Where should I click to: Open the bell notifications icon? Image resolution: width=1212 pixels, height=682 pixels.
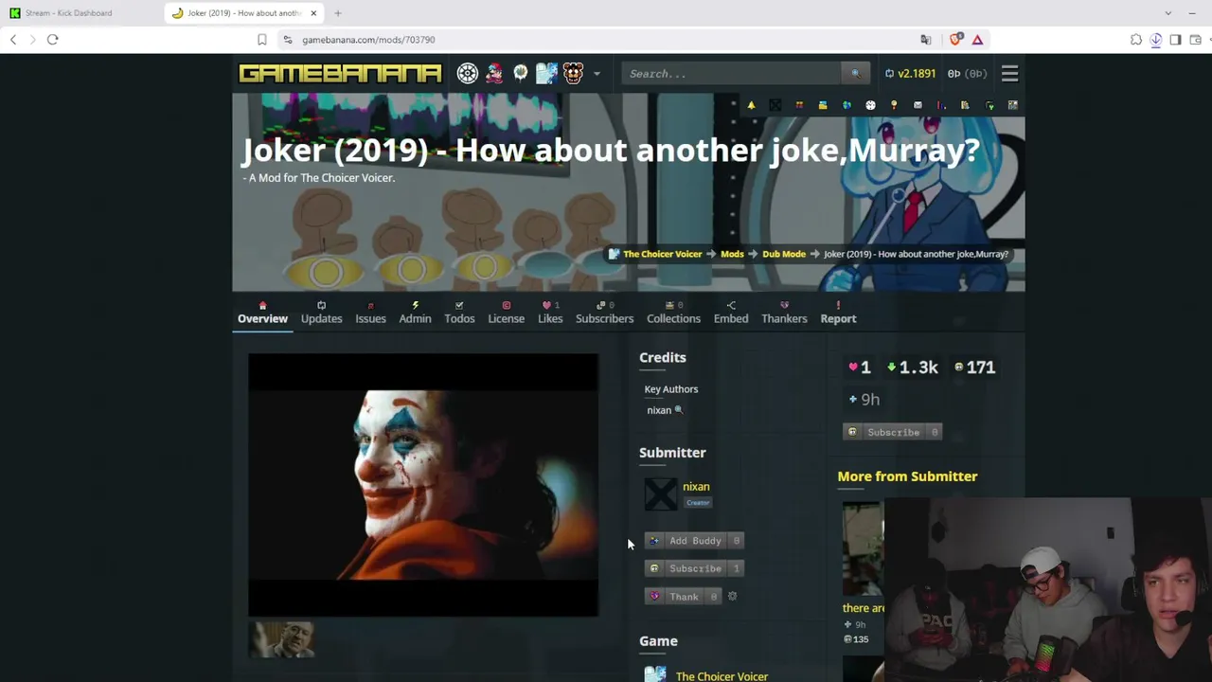pyautogui.click(x=751, y=105)
